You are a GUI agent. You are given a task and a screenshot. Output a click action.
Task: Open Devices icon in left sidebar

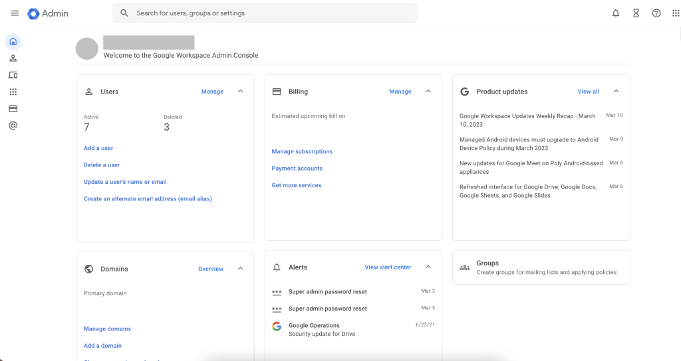click(x=13, y=75)
